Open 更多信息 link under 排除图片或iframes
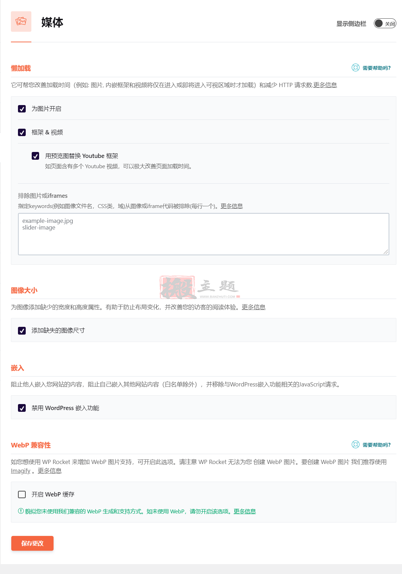 [232, 206]
